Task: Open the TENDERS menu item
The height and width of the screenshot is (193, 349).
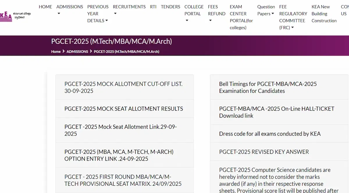Action: click(170, 7)
